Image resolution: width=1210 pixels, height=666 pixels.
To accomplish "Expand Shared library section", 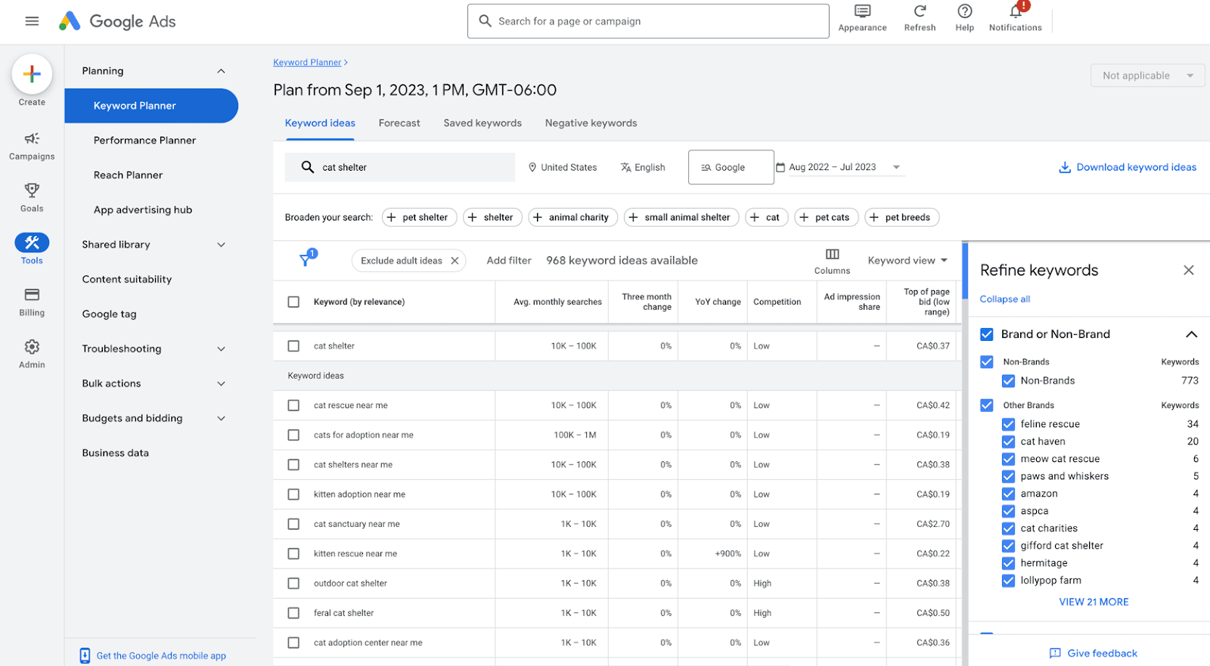I will click(221, 244).
